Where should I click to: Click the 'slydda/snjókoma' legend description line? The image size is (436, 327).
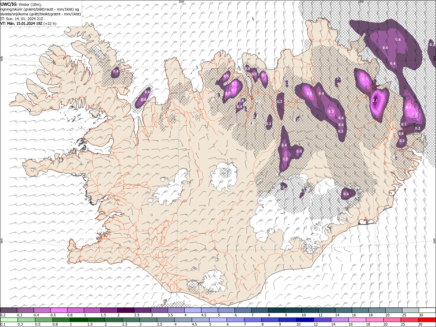[41, 14]
